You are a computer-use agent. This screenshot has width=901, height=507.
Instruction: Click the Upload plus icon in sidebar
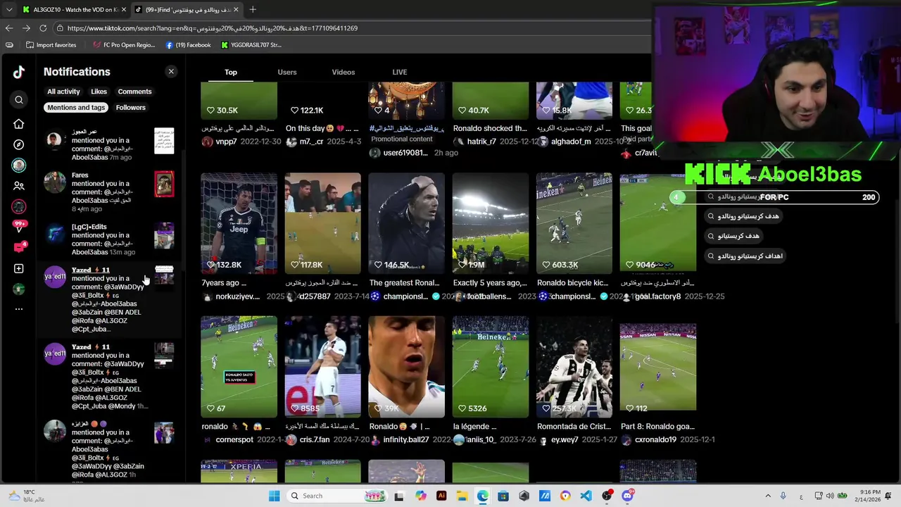(19, 268)
